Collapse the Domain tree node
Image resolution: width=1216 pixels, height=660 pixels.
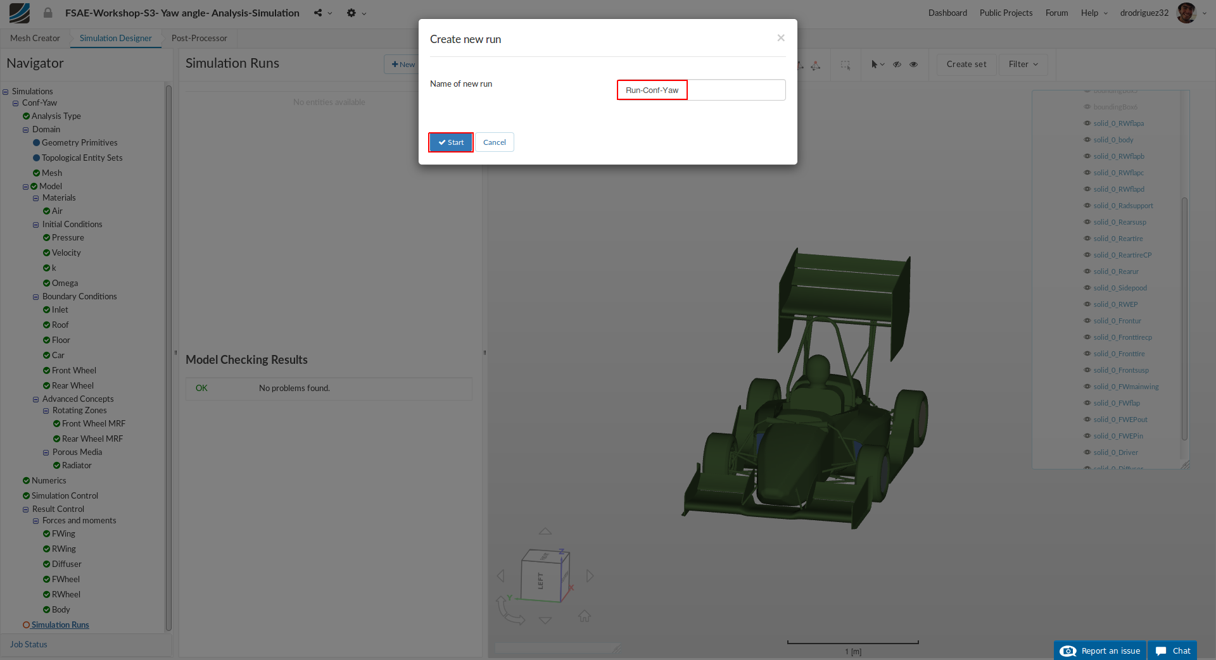[26, 130]
